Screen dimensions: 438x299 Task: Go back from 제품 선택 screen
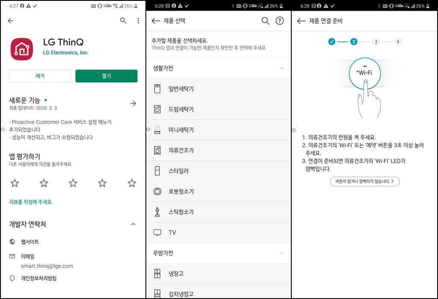(156, 21)
